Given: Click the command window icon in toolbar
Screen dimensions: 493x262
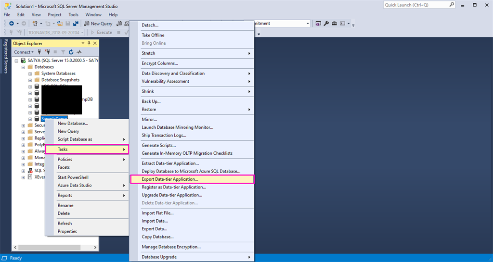Looking at the screenshot, I should click(343, 24).
